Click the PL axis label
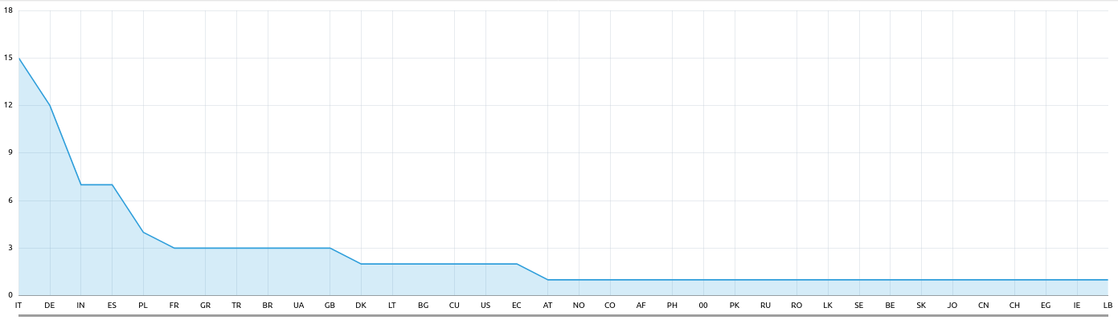Viewport: 1118px width, 320px height. pos(143,306)
